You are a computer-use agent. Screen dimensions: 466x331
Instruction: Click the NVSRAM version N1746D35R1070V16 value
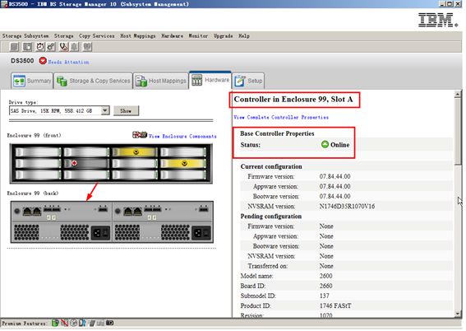347,206
